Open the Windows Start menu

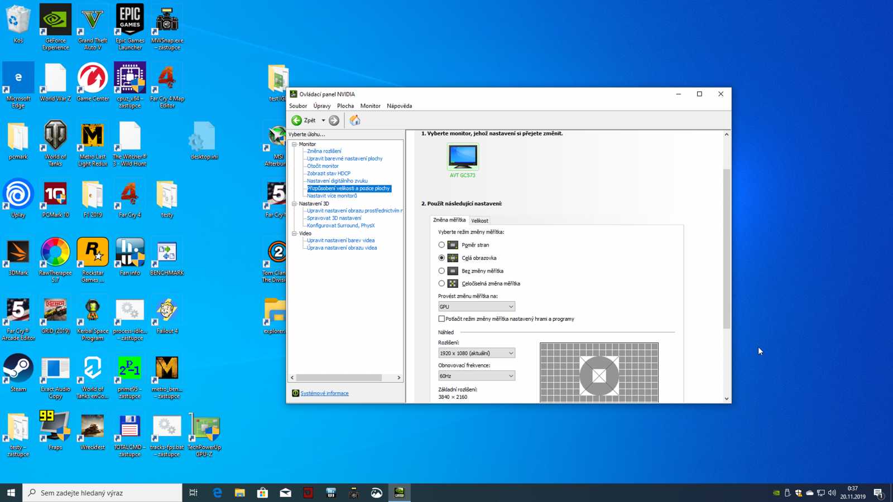click(11, 493)
